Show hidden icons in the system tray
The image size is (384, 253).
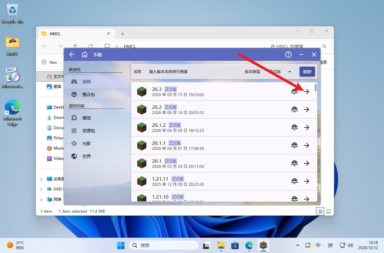[x=298, y=245]
